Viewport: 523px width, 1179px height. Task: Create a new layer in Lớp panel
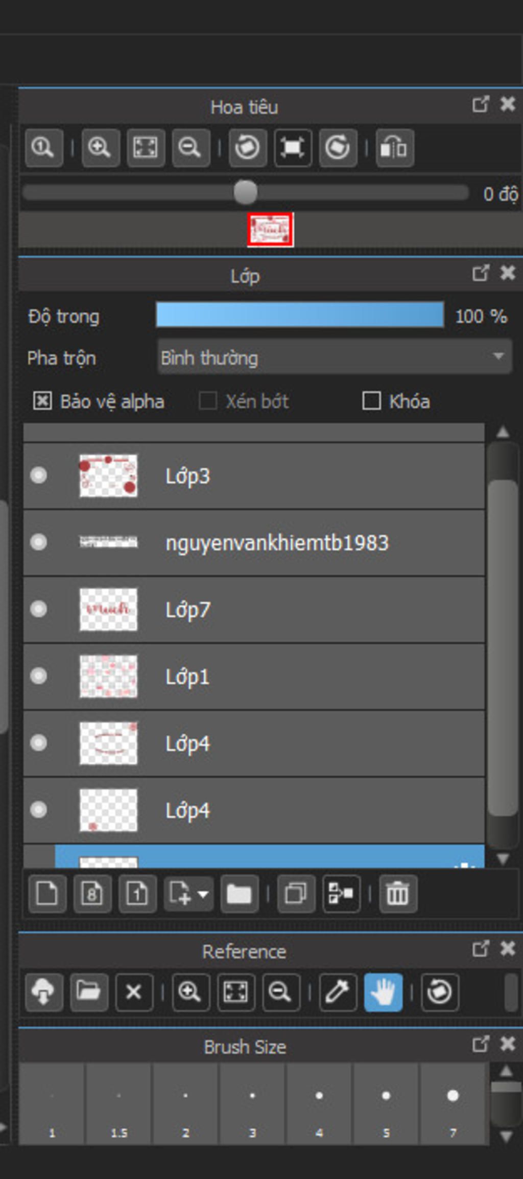click(x=47, y=894)
